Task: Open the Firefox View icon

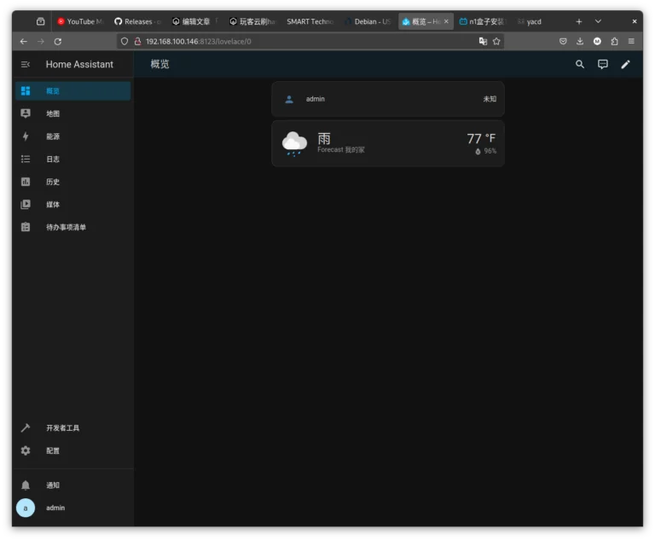Action: coord(41,21)
